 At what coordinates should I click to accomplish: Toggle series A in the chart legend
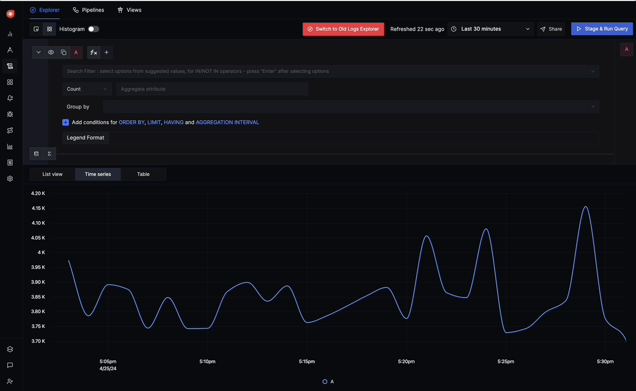(328, 381)
